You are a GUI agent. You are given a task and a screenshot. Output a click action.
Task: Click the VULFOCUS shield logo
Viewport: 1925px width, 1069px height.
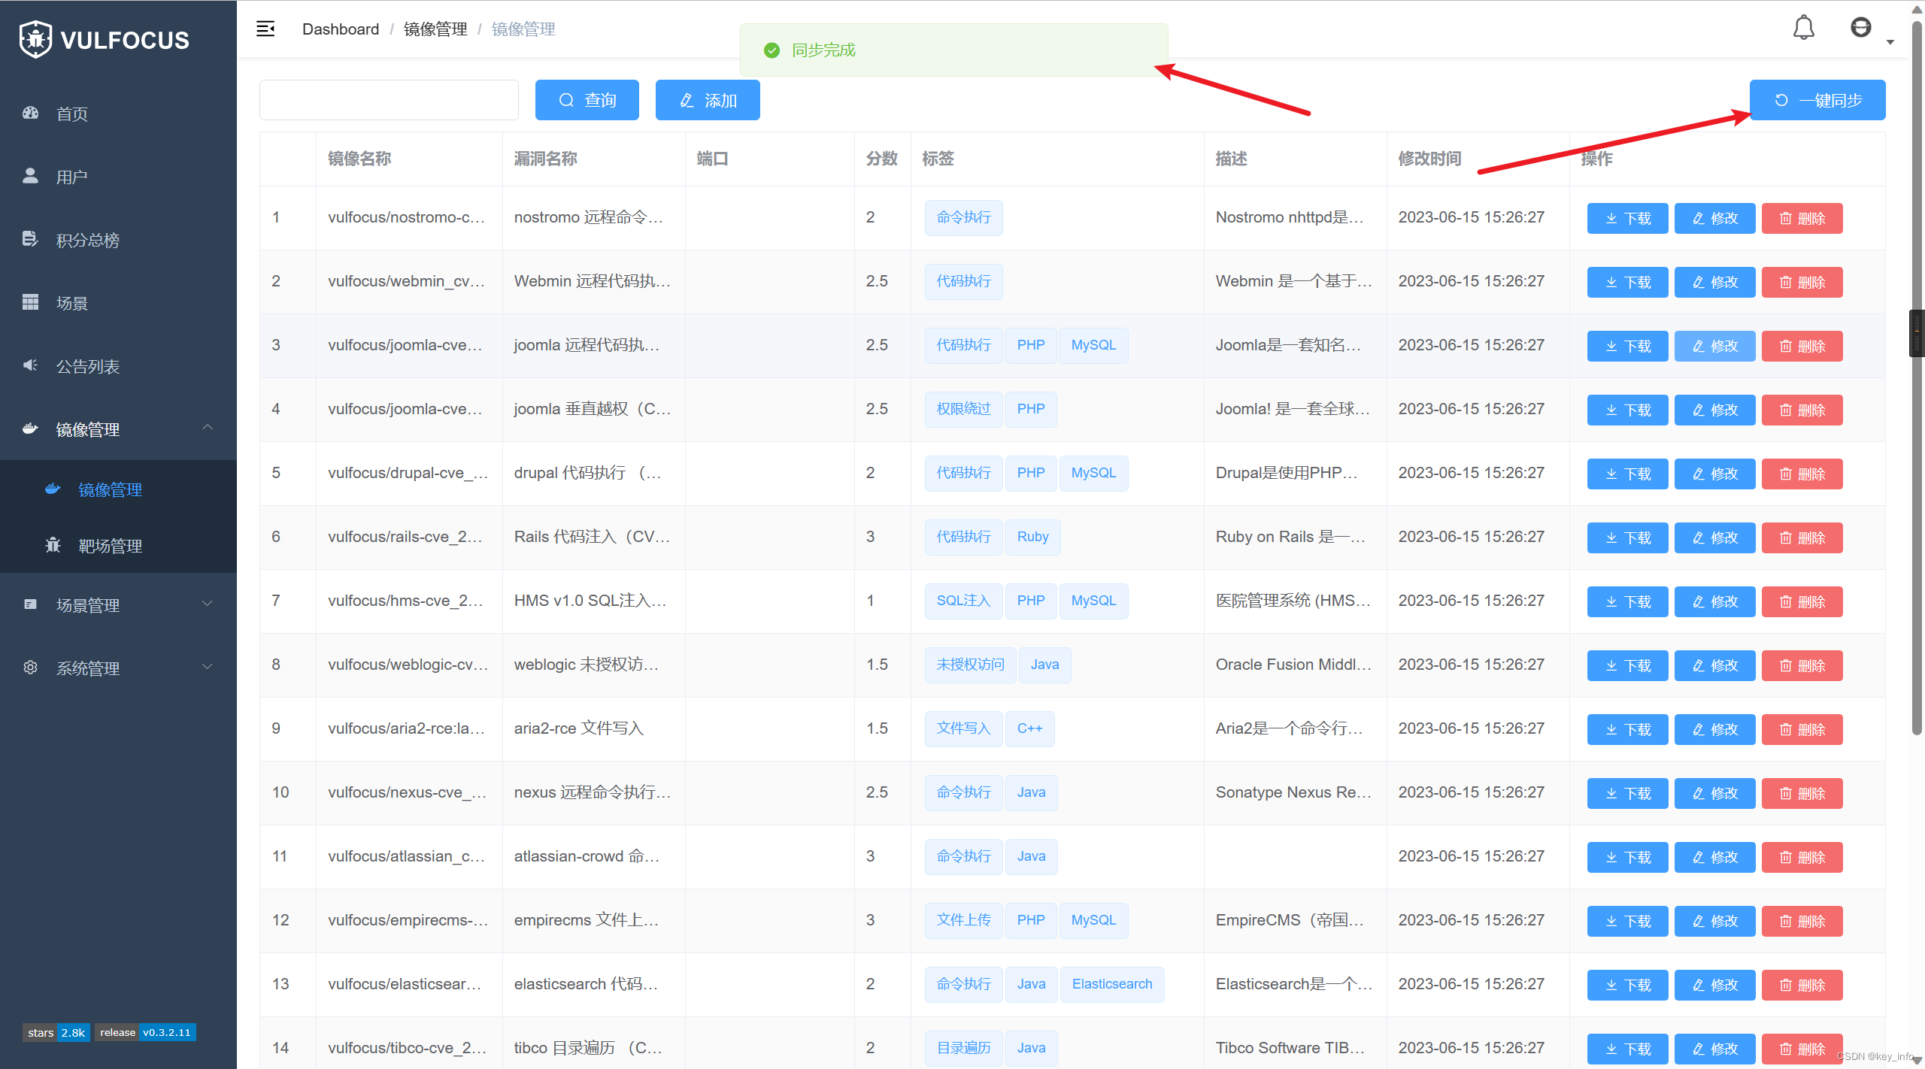(35, 39)
